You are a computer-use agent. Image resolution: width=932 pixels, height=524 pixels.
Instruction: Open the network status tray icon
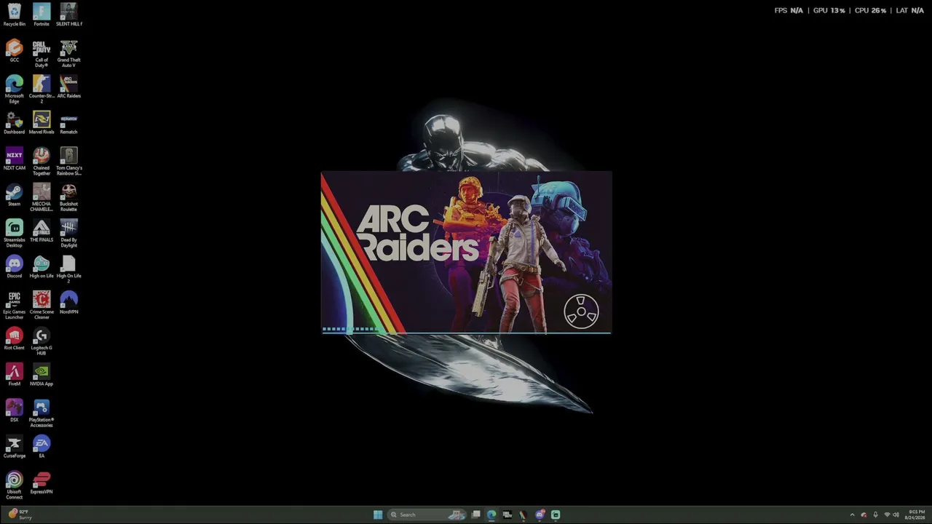click(x=887, y=515)
